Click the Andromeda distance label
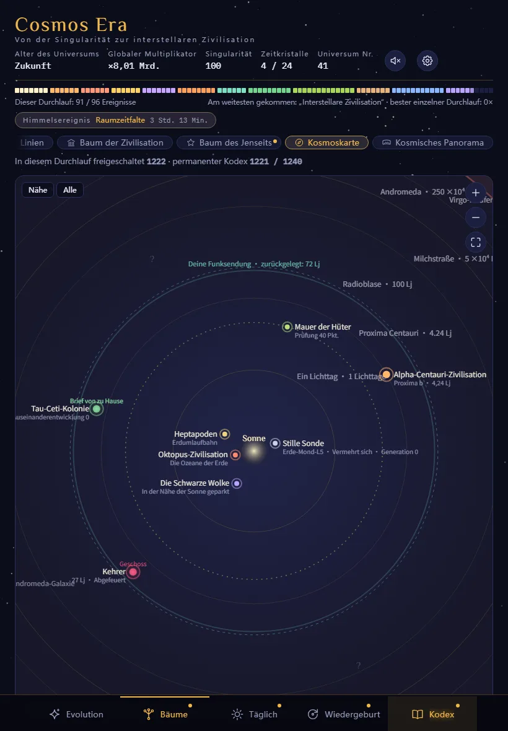508x731 pixels. (423, 191)
